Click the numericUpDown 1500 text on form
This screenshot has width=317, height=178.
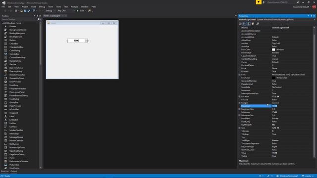(x=76, y=41)
